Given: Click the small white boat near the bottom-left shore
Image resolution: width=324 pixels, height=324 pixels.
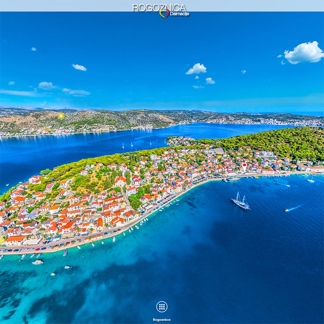Looking at the screenshot, I should 37,262.
